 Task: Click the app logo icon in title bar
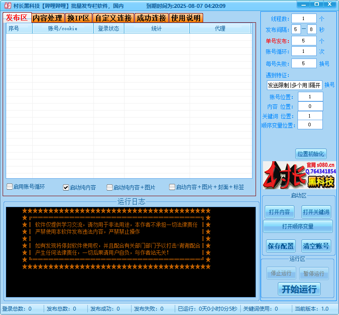click(x=7, y=6)
